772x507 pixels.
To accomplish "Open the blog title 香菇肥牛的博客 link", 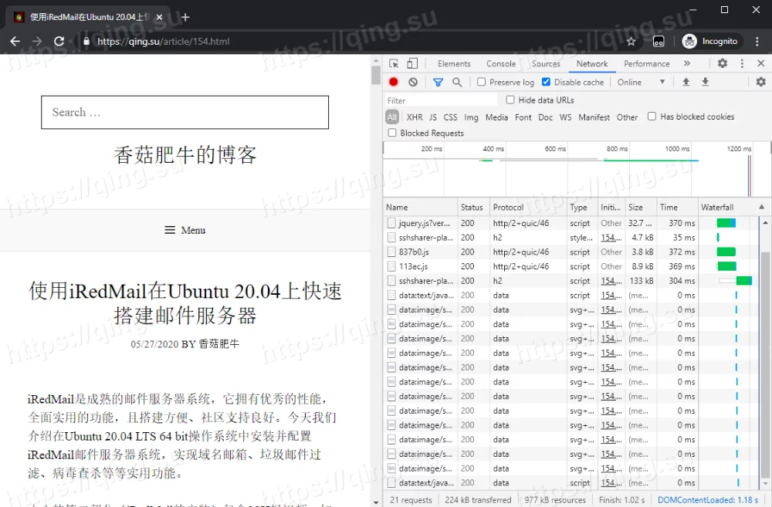I will point(185,154).
